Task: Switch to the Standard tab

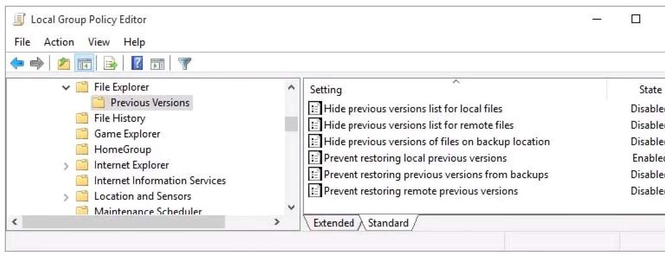Action: (x=388, y=223)
